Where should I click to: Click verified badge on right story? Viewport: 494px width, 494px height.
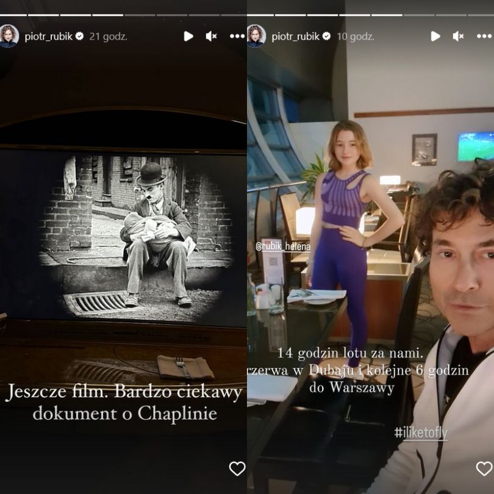tap(326, 36)
